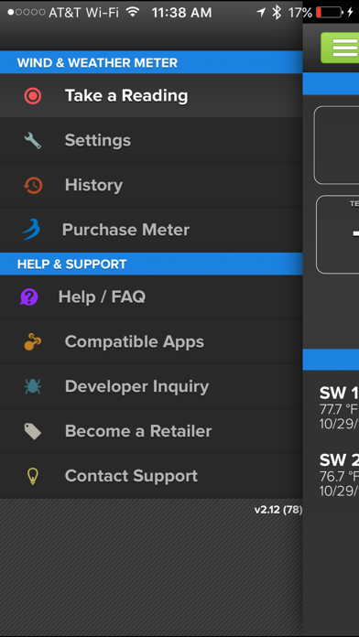Image resolution: width=359 pixels, height=637 pixels.
Task: Open Settings from the side menu
Action: [151, 141]
